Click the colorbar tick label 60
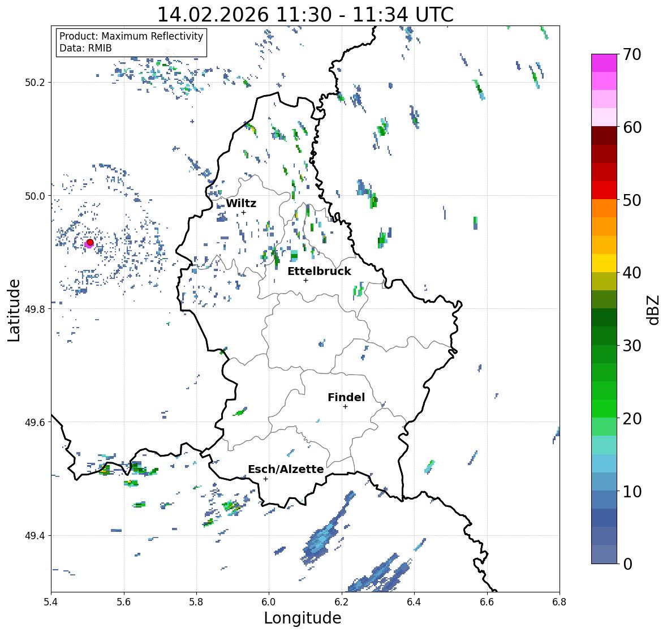Viewport: 667px width, 632px height. [x=632, y=127]
